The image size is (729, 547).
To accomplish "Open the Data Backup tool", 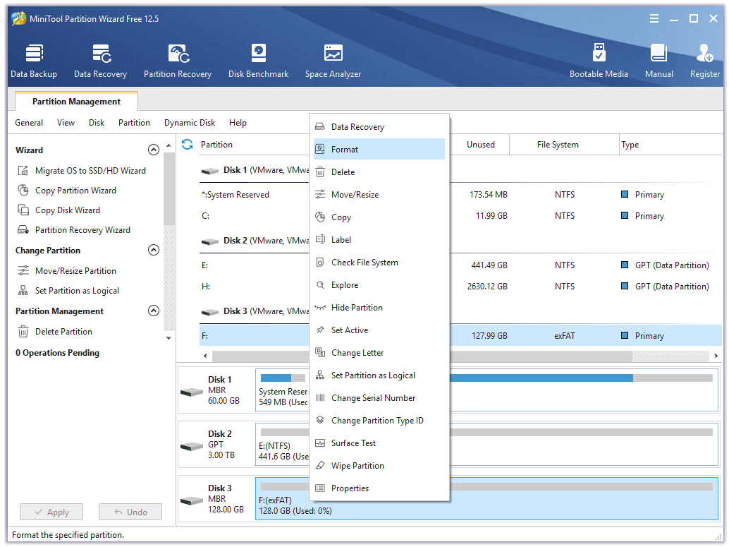I will [33, 61].
